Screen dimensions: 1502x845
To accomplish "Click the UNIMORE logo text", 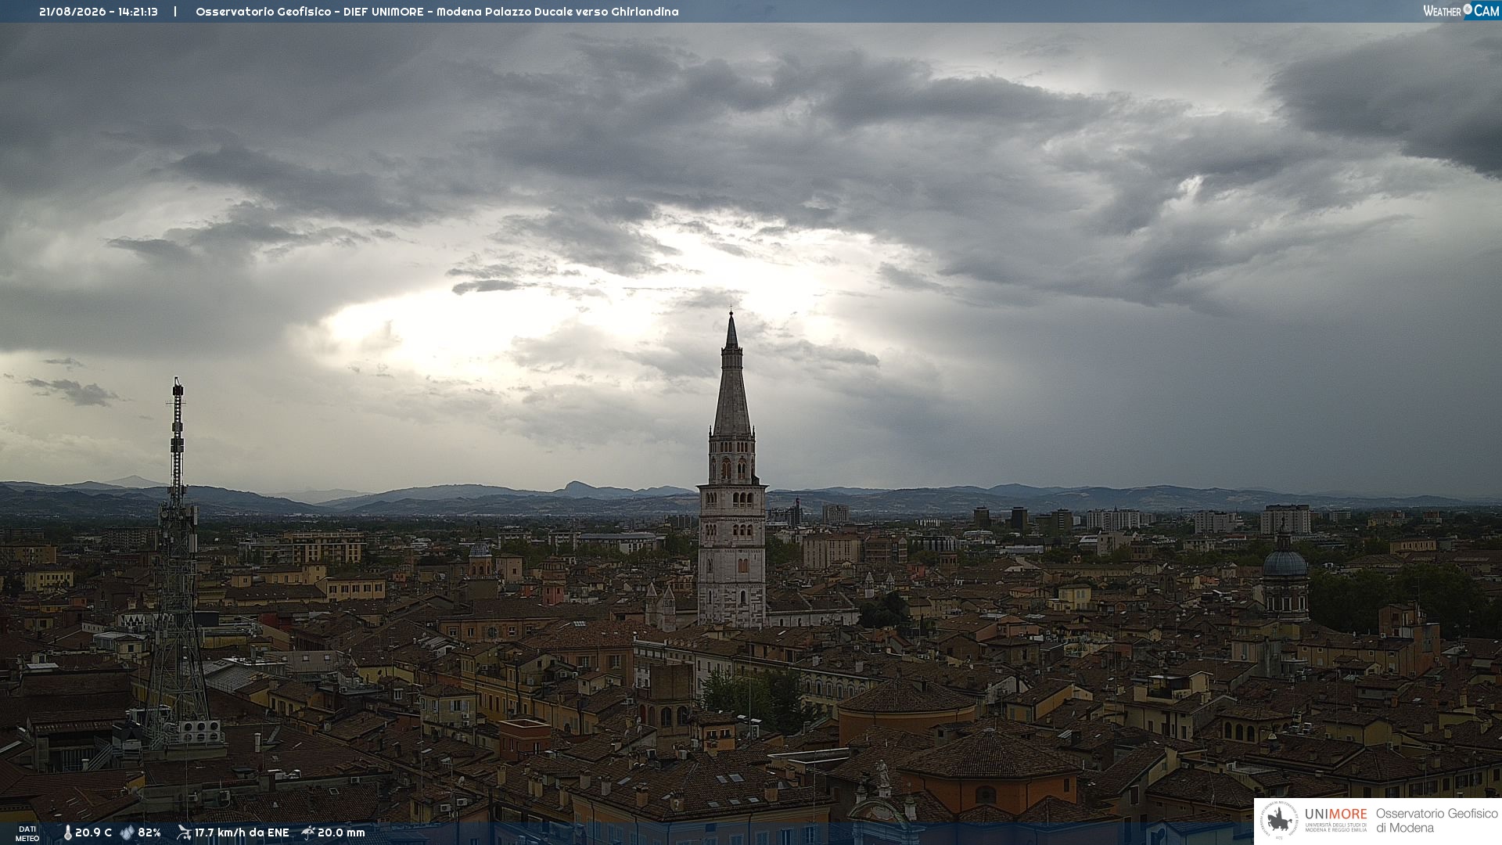I will [1335, 814].
